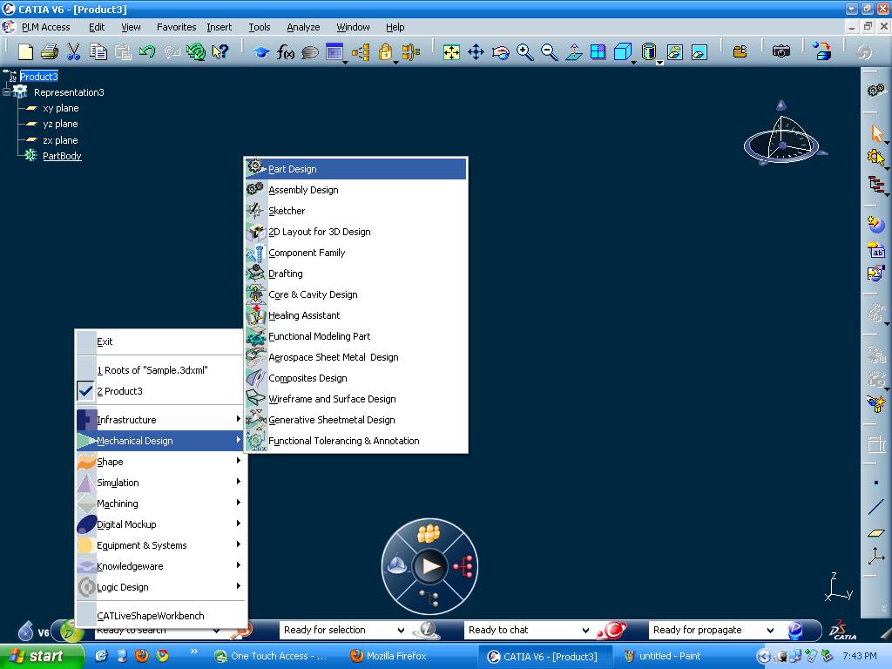Click the 3D view robot compass
Viewport: 892px width, 669px height.
click(782, 135)
